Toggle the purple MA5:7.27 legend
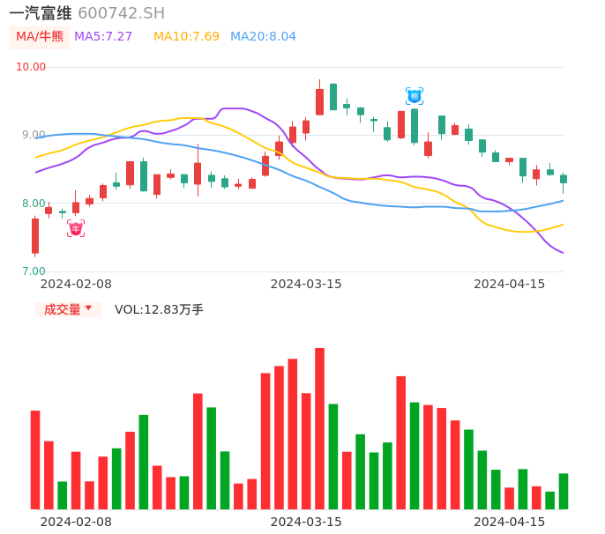This screenshot has width=605, height=534. click(x=103, y=37)
